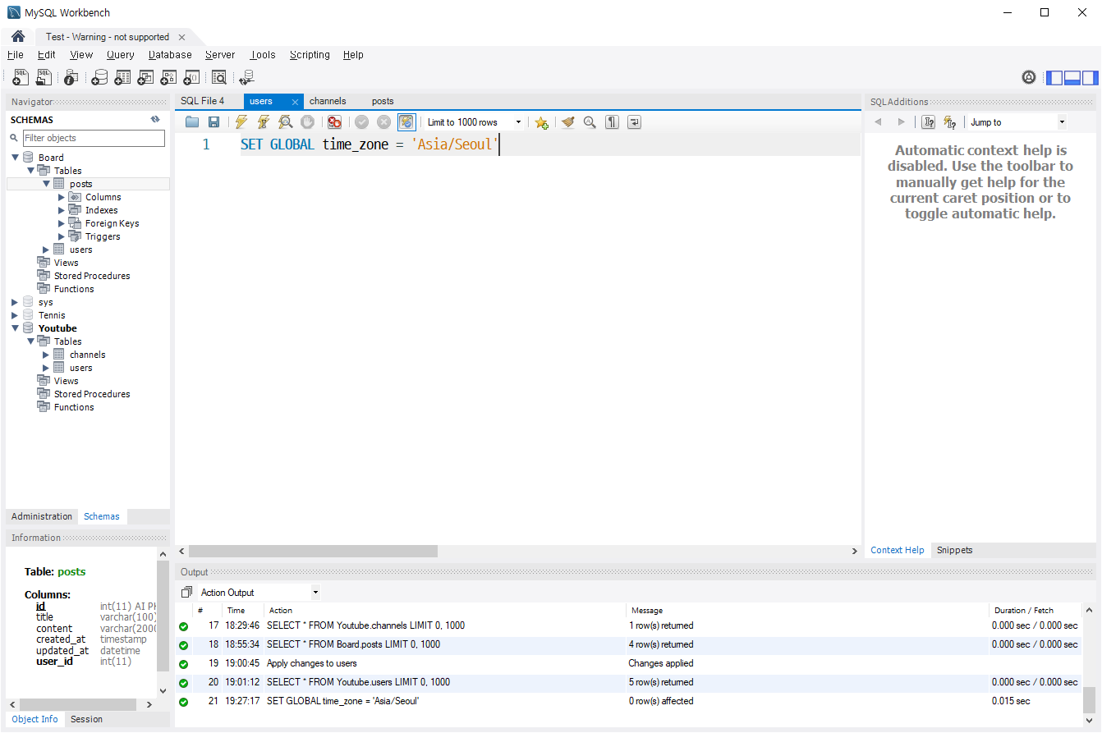This screenshot has width=1102, height=733.
Task: Toggle continue-on-error during script execution
Action: (x=334, y=122)
